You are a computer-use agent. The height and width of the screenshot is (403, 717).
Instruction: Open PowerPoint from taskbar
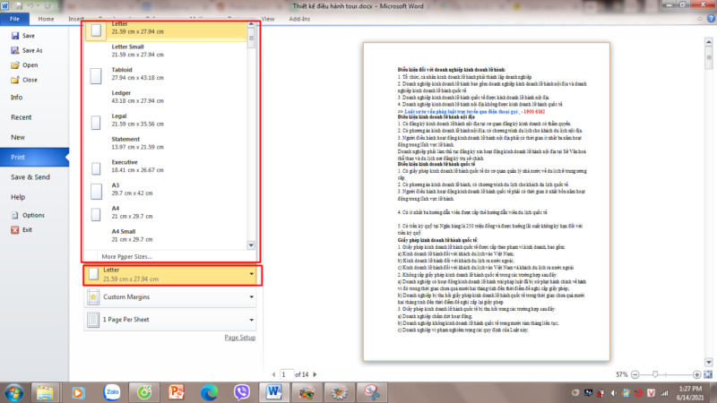[x=177, y=392]
